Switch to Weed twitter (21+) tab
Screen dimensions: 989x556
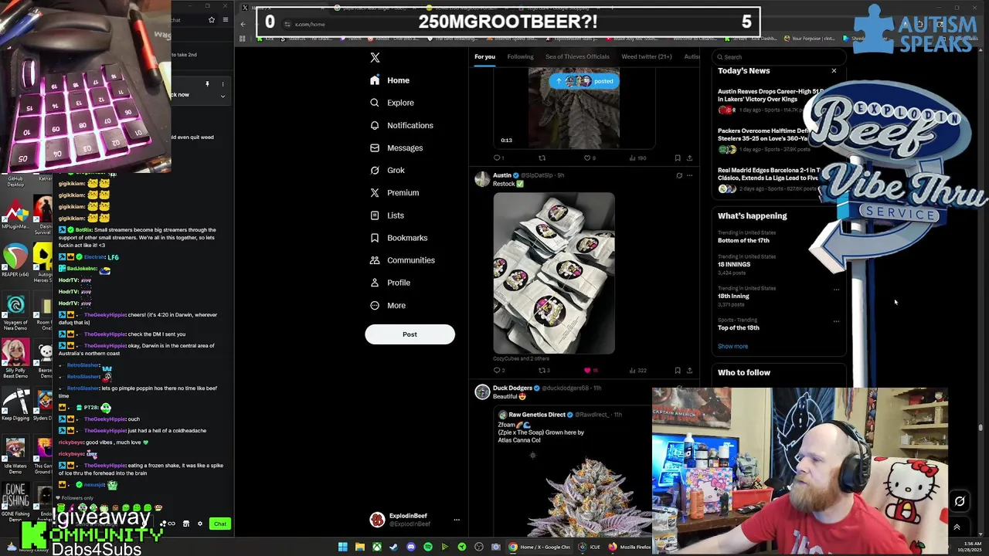click(647, 56)
